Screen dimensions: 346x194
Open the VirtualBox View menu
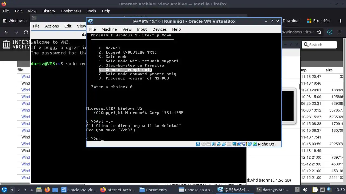point(127,29)
